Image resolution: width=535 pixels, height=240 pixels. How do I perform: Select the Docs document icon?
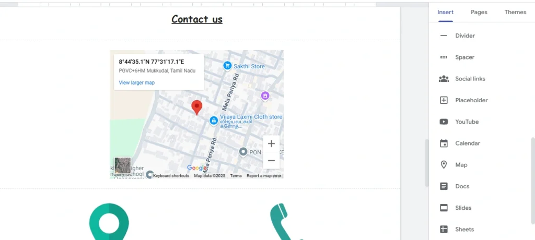[444, 186]
